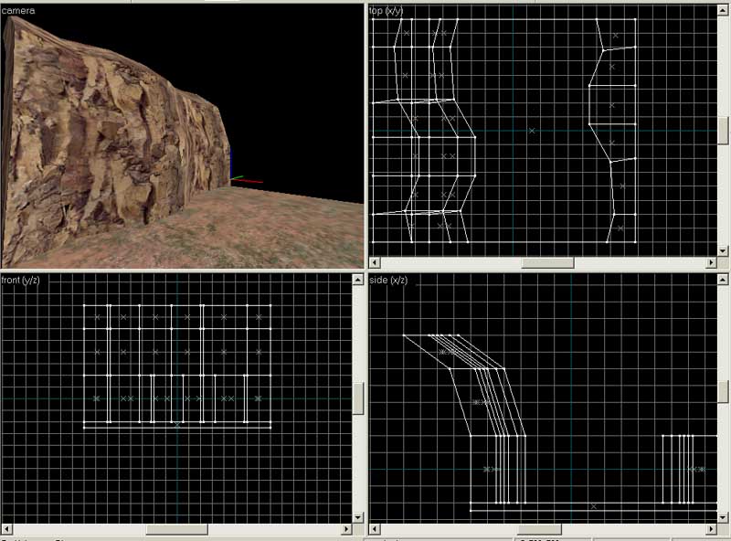
Task: Click the scroll-up arrow in the front (y/z) view
Action: pyautogui.click(x=358, y=280)
